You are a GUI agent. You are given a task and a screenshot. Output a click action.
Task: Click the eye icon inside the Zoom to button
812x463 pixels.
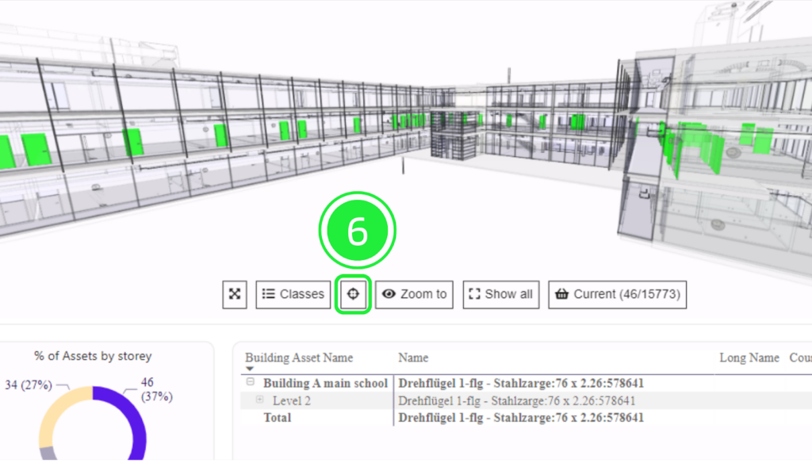[388, 294]
